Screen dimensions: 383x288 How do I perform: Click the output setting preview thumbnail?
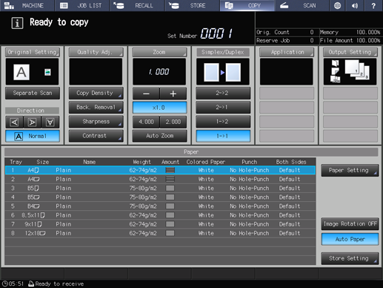click(350, 72)
